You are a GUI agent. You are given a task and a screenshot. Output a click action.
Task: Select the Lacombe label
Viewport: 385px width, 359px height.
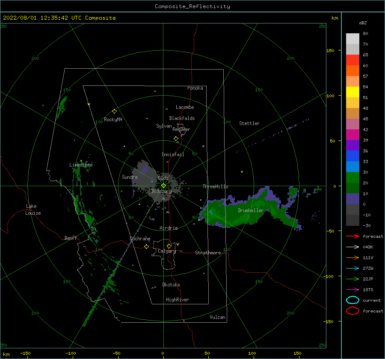185,107
